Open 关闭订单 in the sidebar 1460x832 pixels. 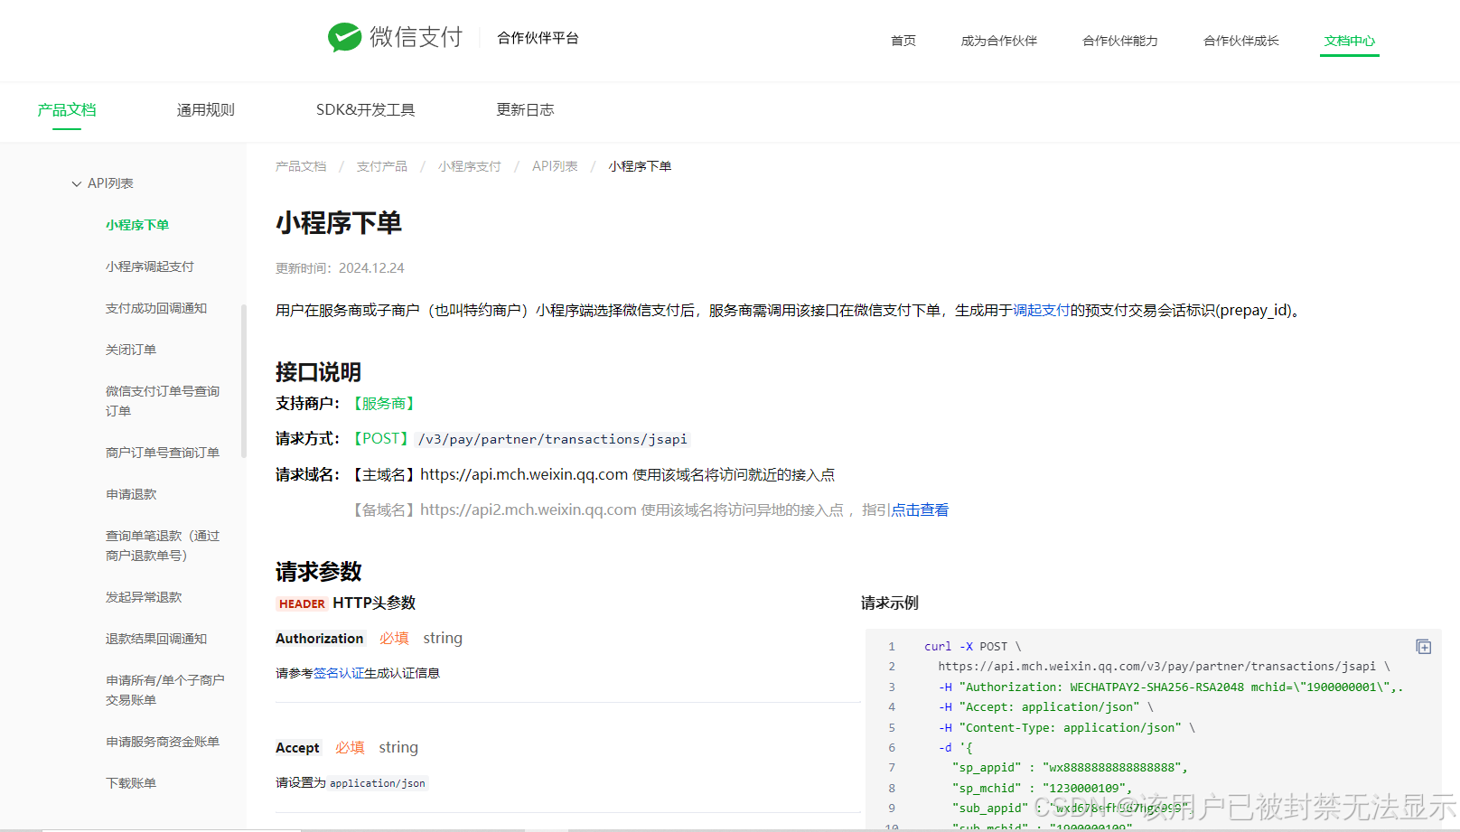click(130, 350)
